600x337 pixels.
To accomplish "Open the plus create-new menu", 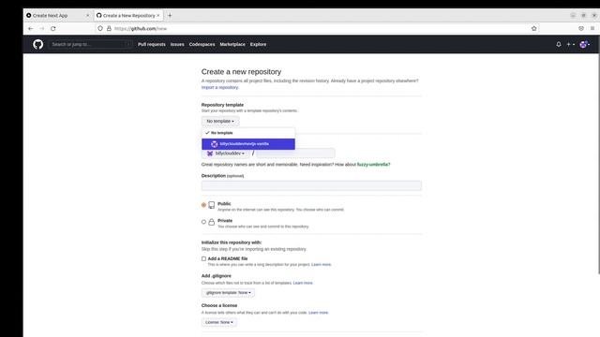I will [571, 44].
